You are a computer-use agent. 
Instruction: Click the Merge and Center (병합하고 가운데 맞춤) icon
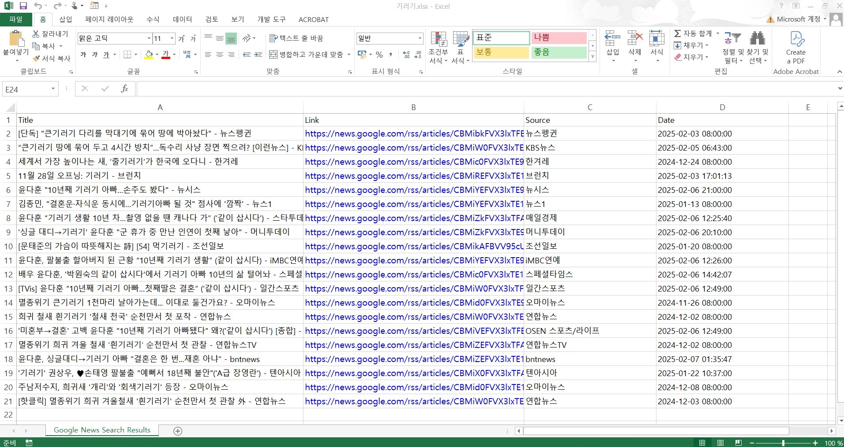[x=273, y=55]
